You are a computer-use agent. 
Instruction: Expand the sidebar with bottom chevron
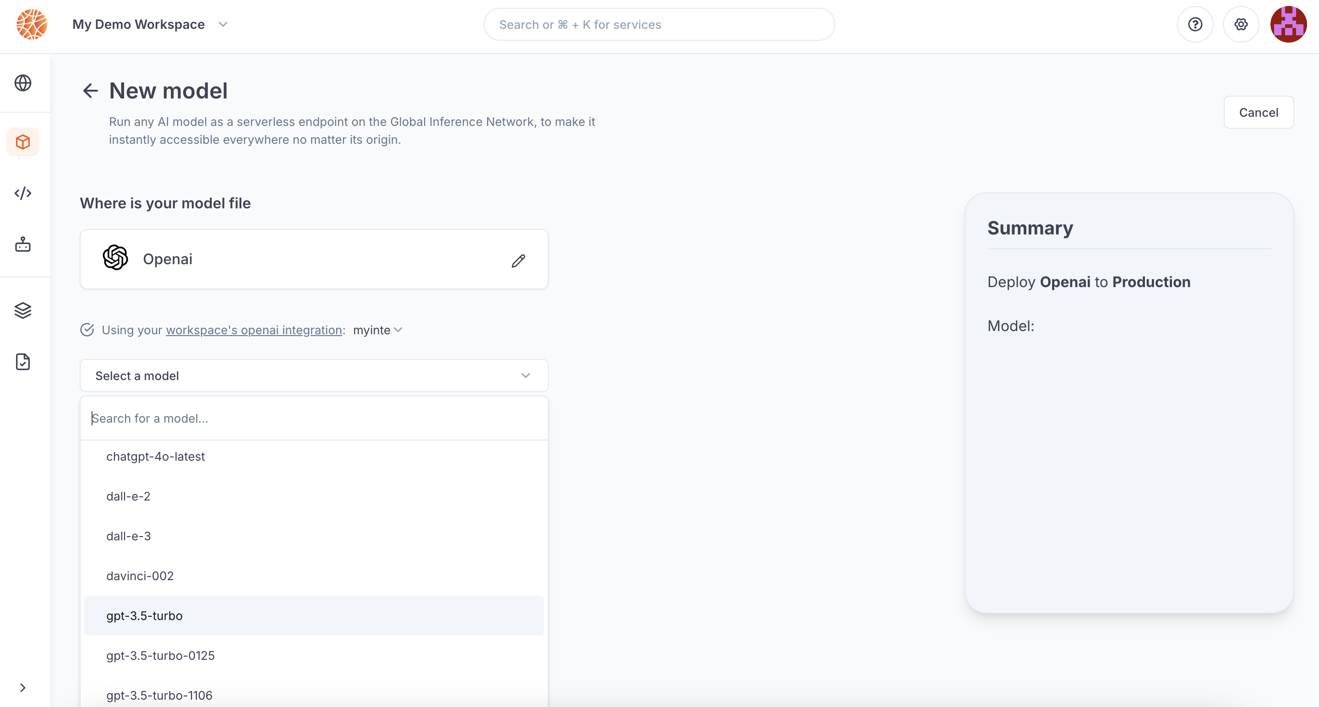(x=22, y=688)
